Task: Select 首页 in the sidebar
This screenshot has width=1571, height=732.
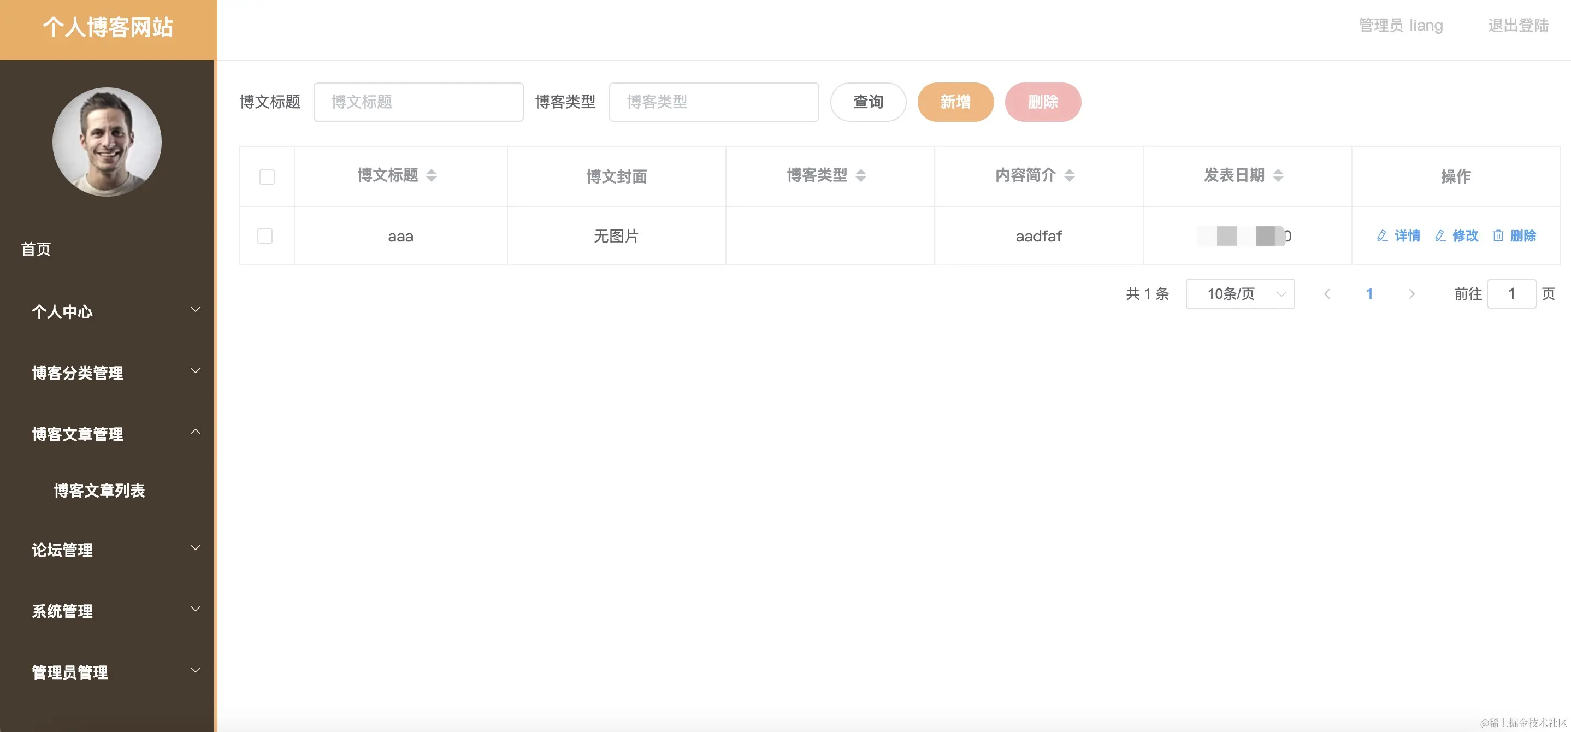Action: [x=36, y=249]
